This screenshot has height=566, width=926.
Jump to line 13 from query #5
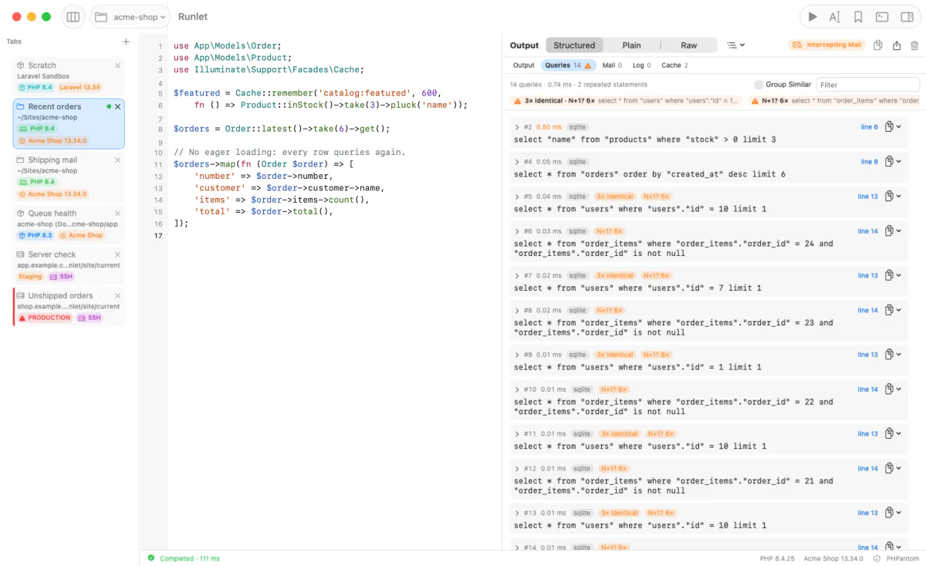click(x=867, y=197)
